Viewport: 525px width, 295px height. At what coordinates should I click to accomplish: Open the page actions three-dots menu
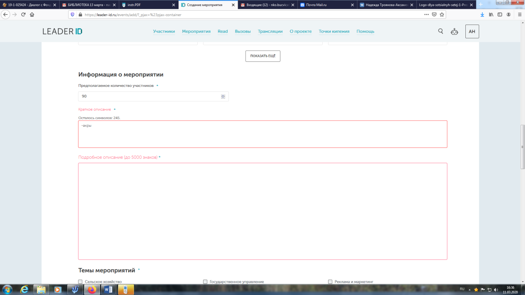pyautogui.click(x=426, y=15)
